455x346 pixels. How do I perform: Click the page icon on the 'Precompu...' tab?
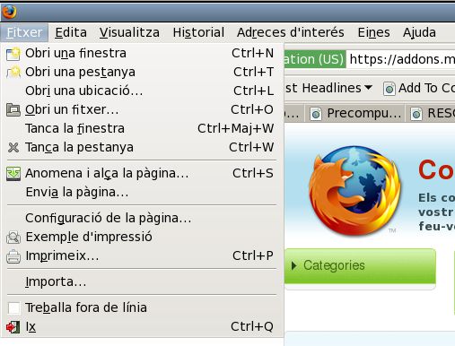[316, 114]
